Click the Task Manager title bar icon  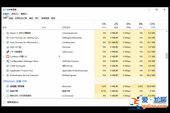pyautogui.click(x=4, y=10)
